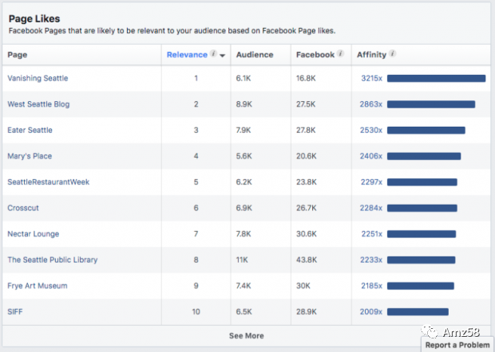495x352 pixels.
Task: Click the 7.9K audience cell
Action: pyautogui.click(x=244, y=130)
